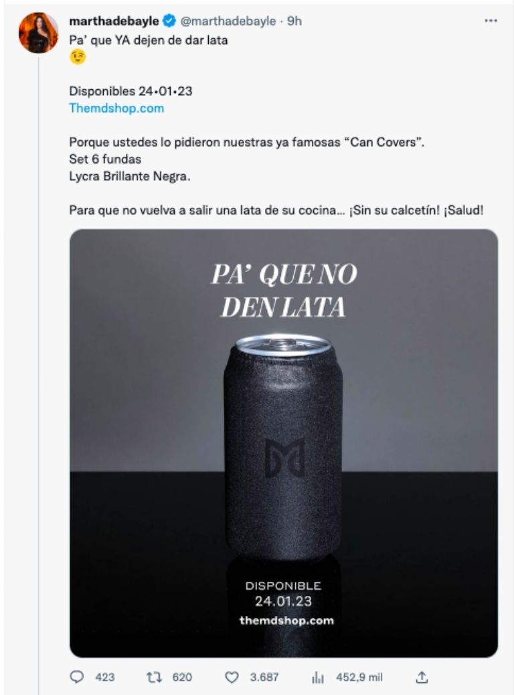Follow the blue Themdshop.com link
The height and width of the screenshot is (695, 514).
[x=116, y=108]
